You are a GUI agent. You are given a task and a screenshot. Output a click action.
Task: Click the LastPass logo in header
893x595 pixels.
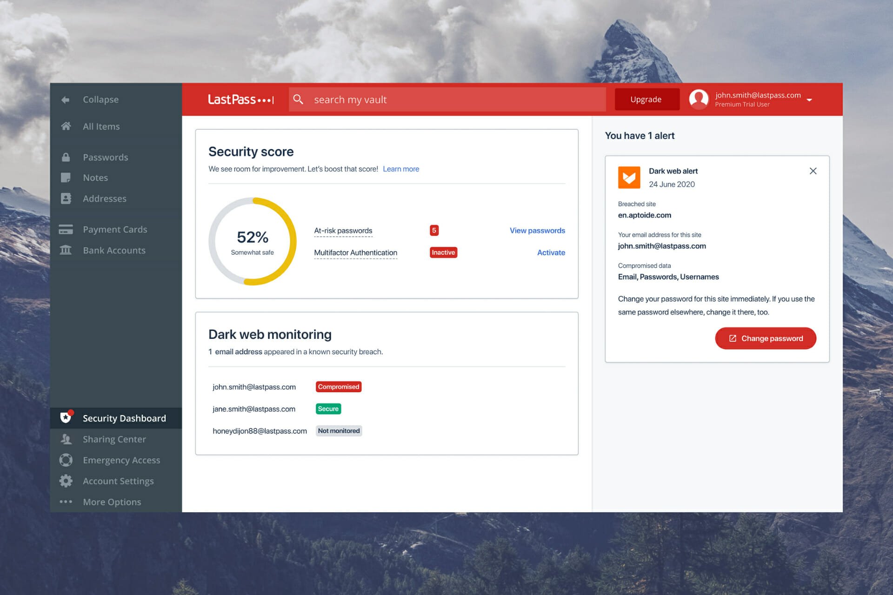[x=241, y=99]
